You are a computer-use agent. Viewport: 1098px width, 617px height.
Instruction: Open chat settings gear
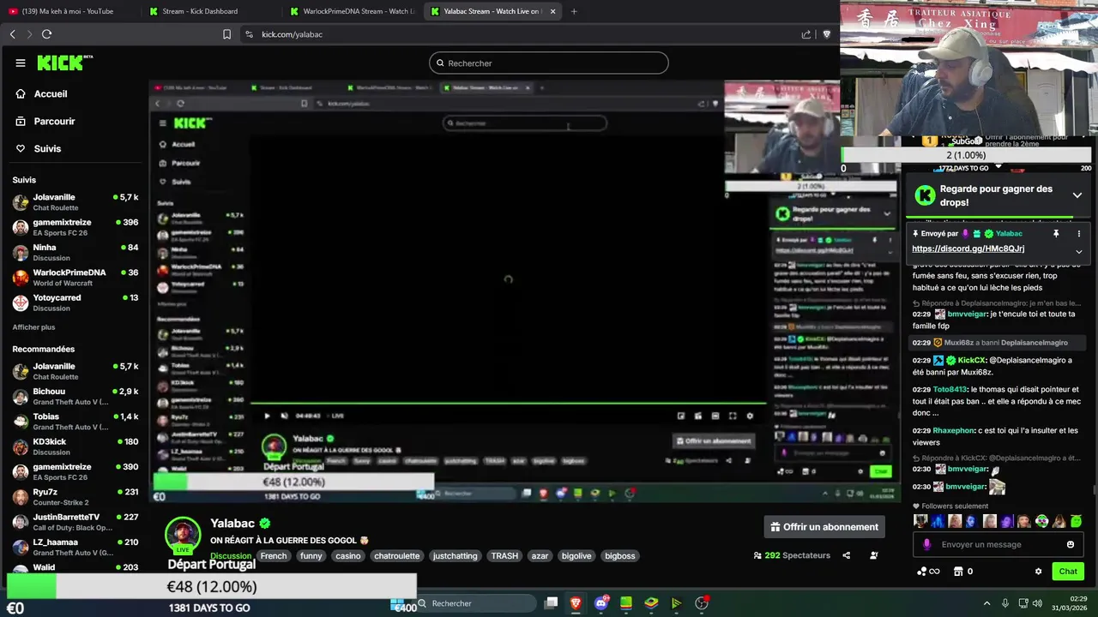pos(1038,572)
